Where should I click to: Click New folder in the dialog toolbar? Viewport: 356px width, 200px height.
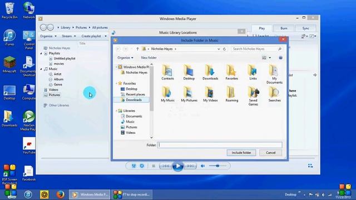coord(149,58)
